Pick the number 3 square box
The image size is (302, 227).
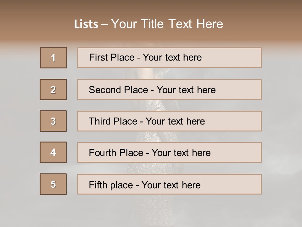click(53, 121)
